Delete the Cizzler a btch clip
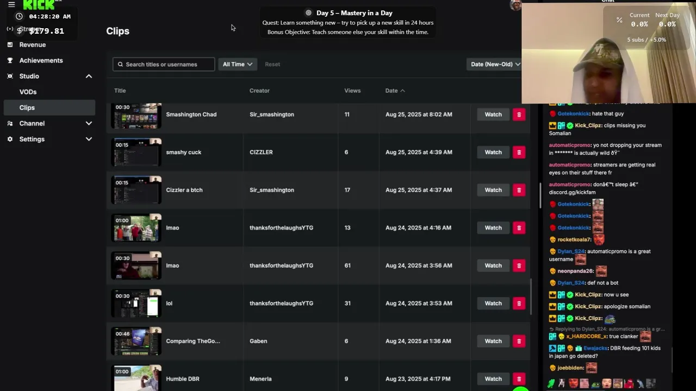Screen dimensions: 696x391 pyautogui.click(x=519, y=190)
